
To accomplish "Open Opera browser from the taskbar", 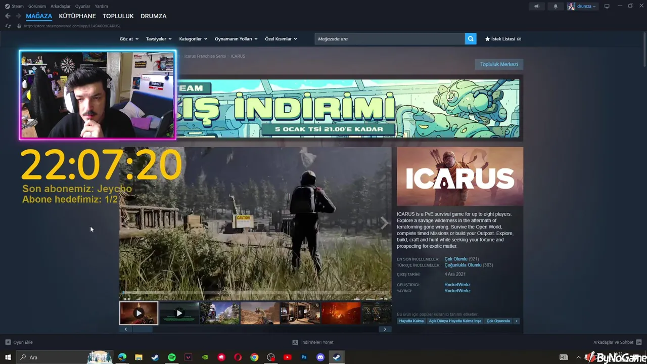I will (x=238, y=357).
